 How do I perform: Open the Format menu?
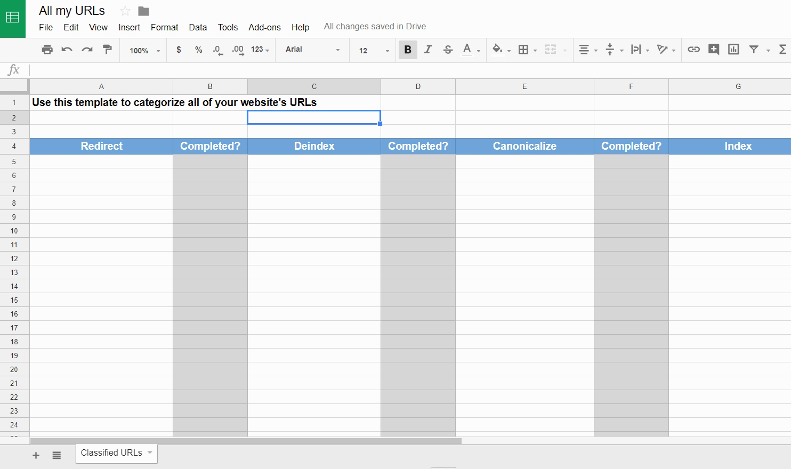pyautogui.click(x=164, y=27)
